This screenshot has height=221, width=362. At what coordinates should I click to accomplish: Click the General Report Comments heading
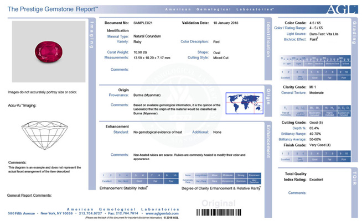click(x=29, y=196)
